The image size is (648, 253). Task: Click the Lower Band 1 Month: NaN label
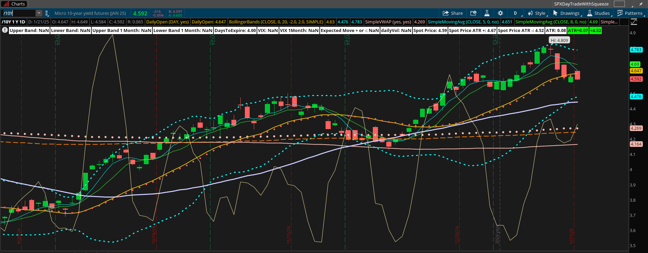[x=183, y=30]
